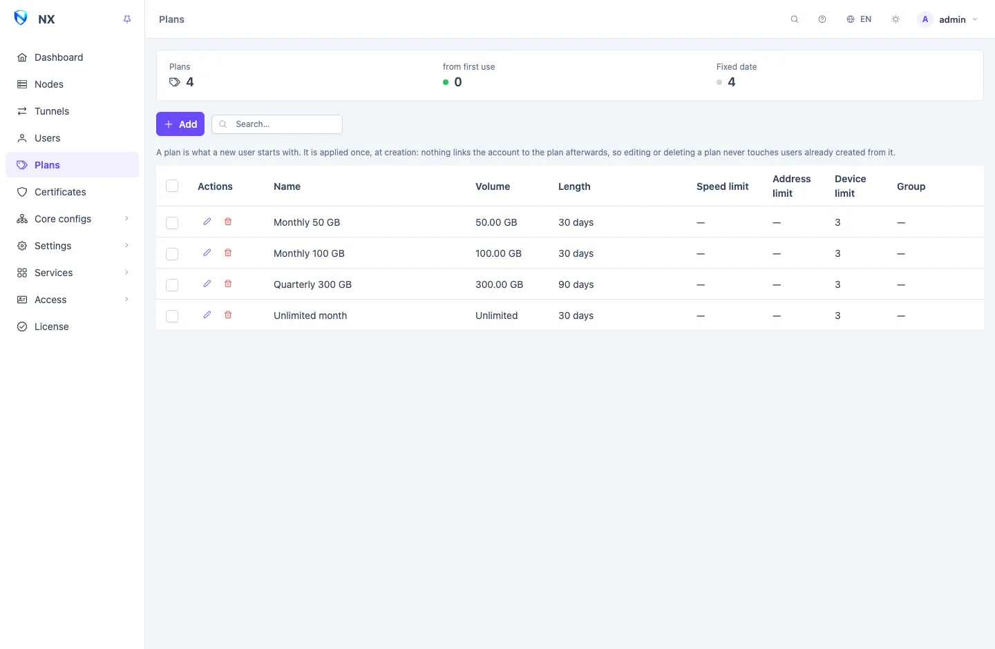This screenshot has height=649, width=995.
Task: Click the Length column header
Action: (574, 186)
